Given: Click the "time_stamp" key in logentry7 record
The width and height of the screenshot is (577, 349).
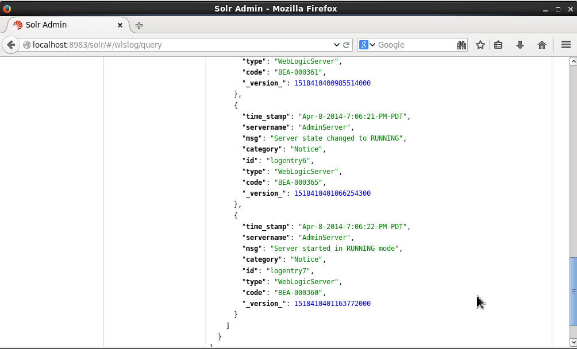Looking at the screenshot, I should tap(266, 227).
